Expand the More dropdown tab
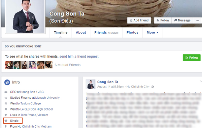Screen dimensions: 202x128 [153, 32]
